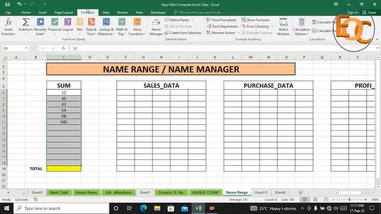Expand the Remove Arrows dropdown arrow
The height and width of the screenshot is (214, 381).
coord(239,33)
